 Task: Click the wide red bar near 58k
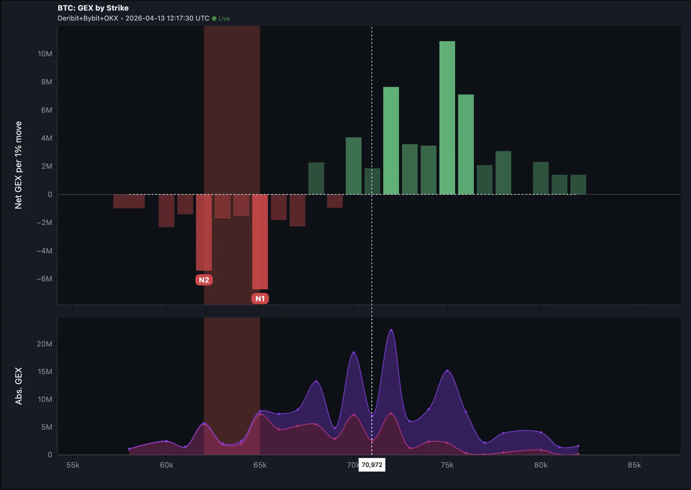129,201
